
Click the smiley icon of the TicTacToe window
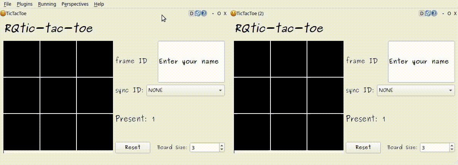[3, 13]
